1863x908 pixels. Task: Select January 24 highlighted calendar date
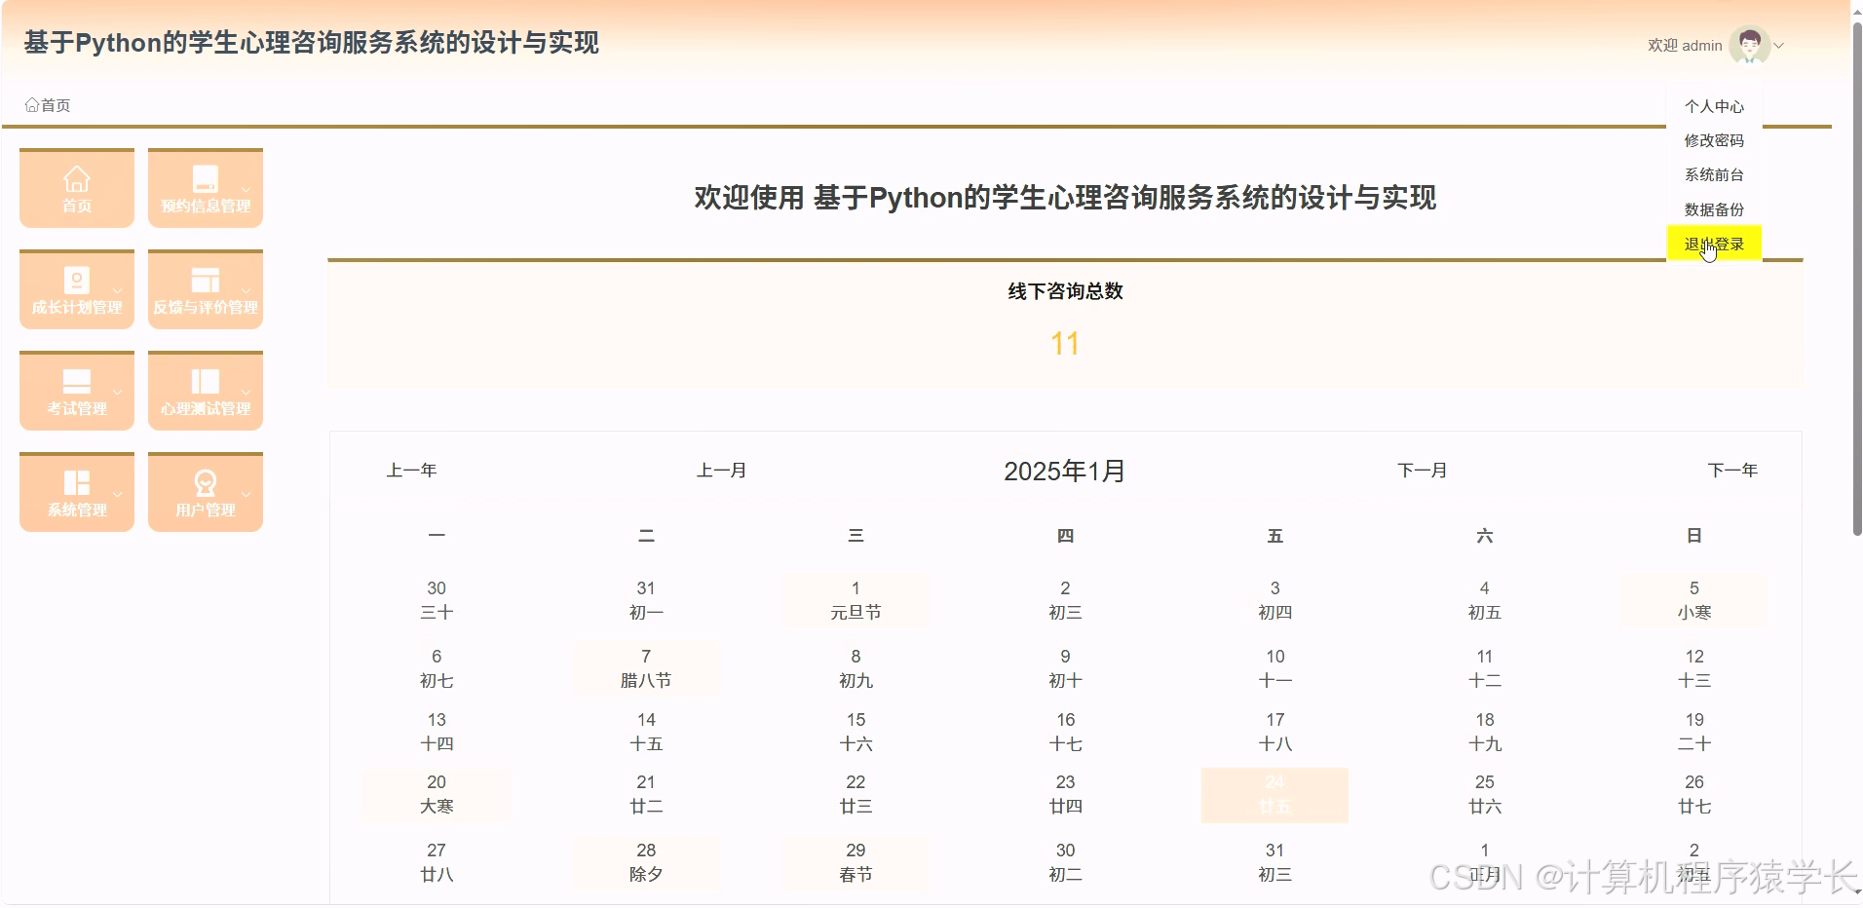tap(1274, 794)
